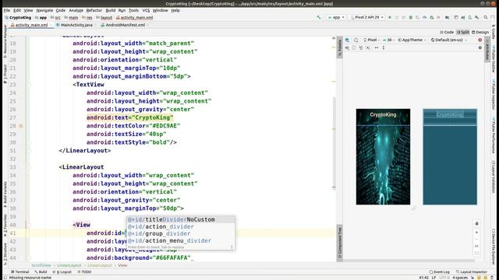This screenshot has width=499, height=280.
Task: Open the Refactor menu
Action: pos(94,10)
